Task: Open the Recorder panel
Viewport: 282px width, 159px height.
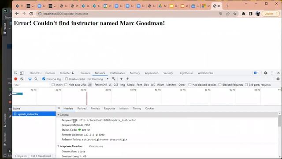Action: 67,73
